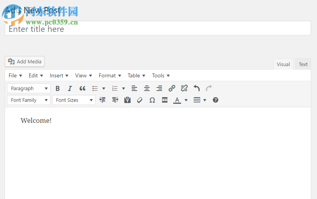Viewport: 317px width, 199px height.
Task: Switch to the Text editor tab
Action: point(303,64)
